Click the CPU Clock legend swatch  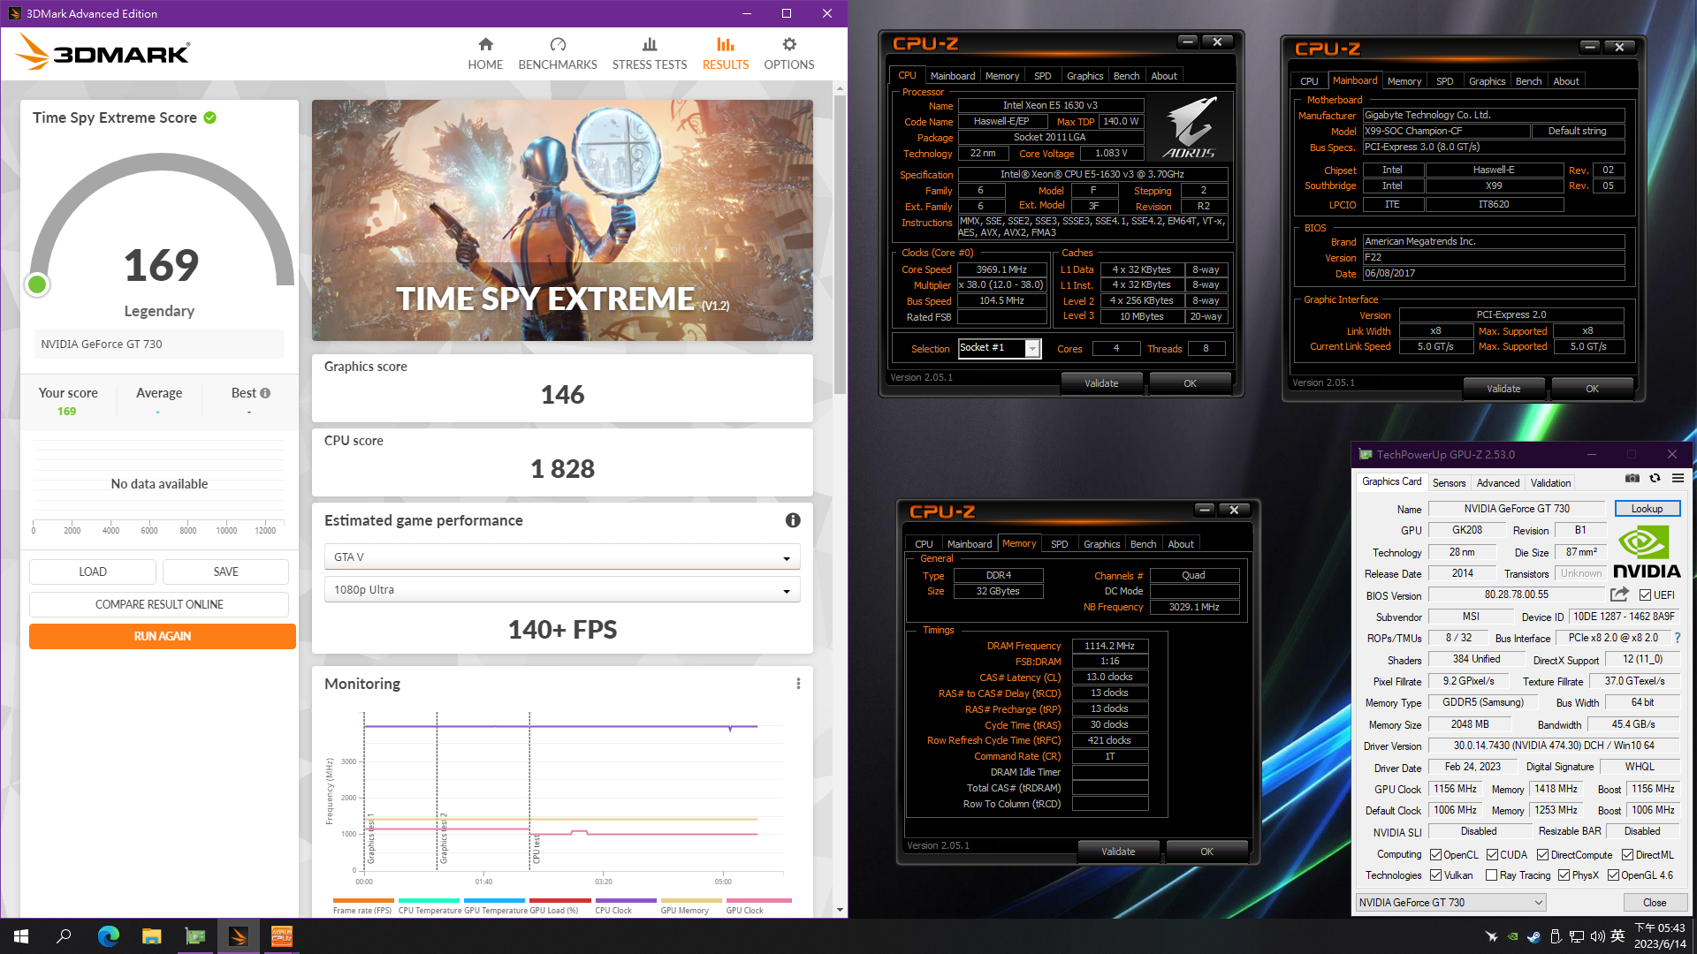click(625, 901)
